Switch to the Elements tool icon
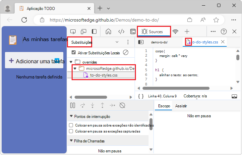Image resolution: width=242 pixels, height=155 pixels. 121,31
